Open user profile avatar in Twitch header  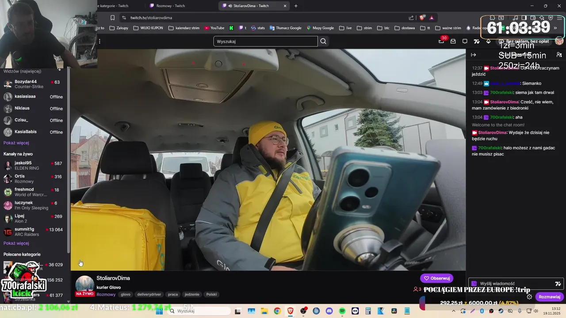click(559, 41)
